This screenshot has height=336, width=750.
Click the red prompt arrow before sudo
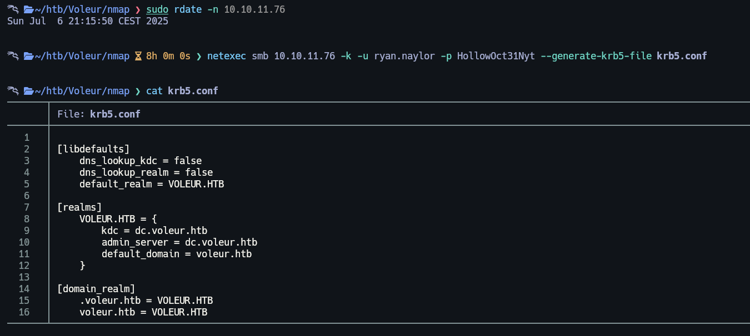click(x=138, y=10)
